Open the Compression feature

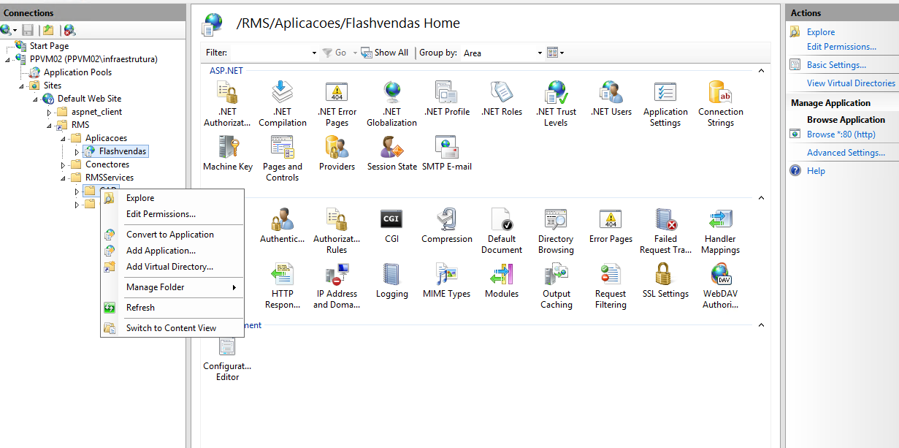pyautogui.click(x=447, y=226)
